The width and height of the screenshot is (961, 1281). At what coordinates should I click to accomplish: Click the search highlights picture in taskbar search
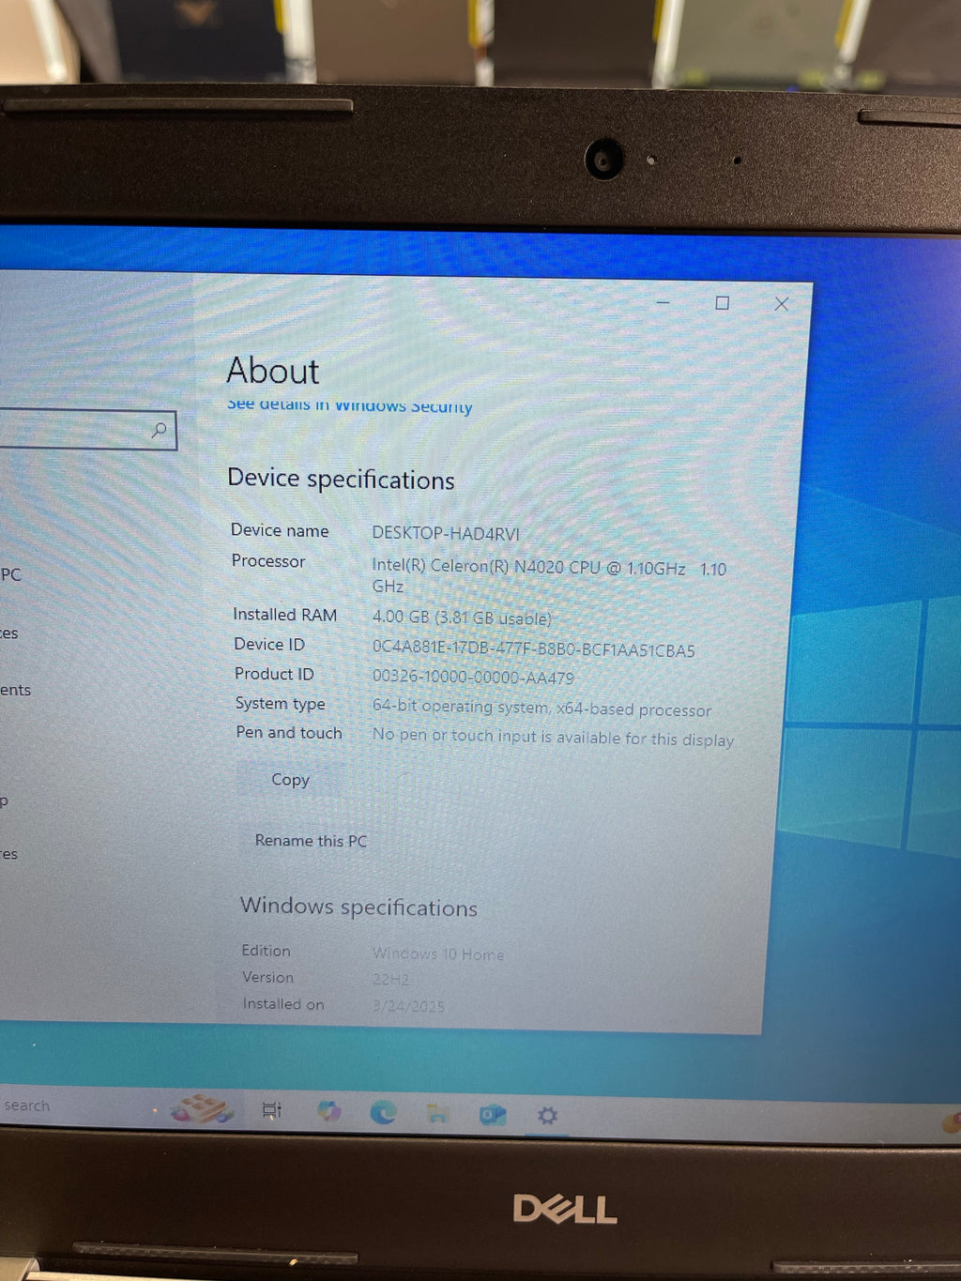[x=202, y=1109]
